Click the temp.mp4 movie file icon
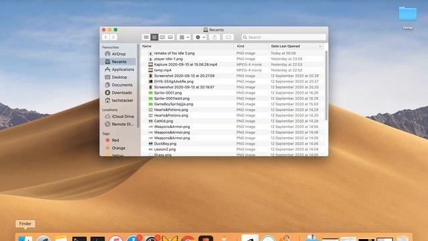The height and width of the screenshot is (241, 428). click(150, 70)
